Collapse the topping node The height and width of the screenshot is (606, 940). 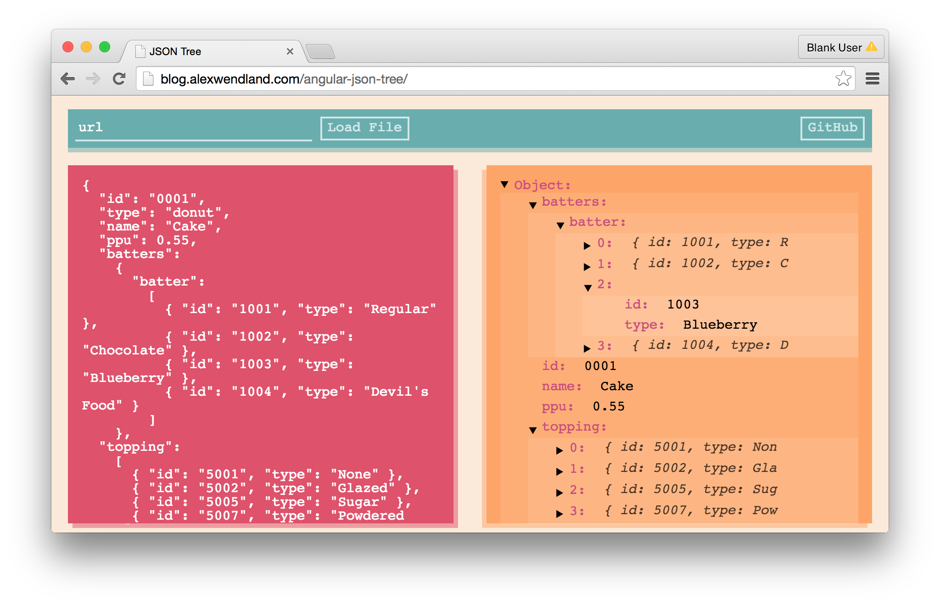(533, 430)
